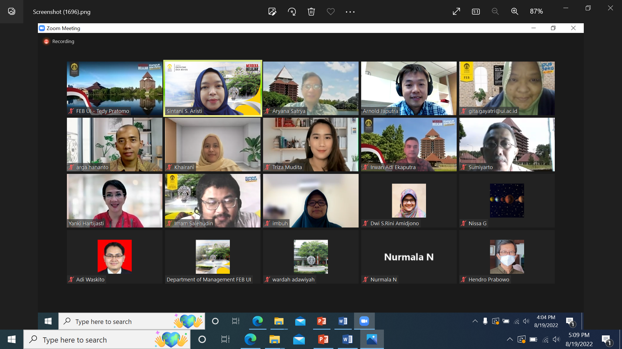Screen dimensions: 622x349
Task: Launch PowerPoint from the taskbar
Action: tap(323, 339)
